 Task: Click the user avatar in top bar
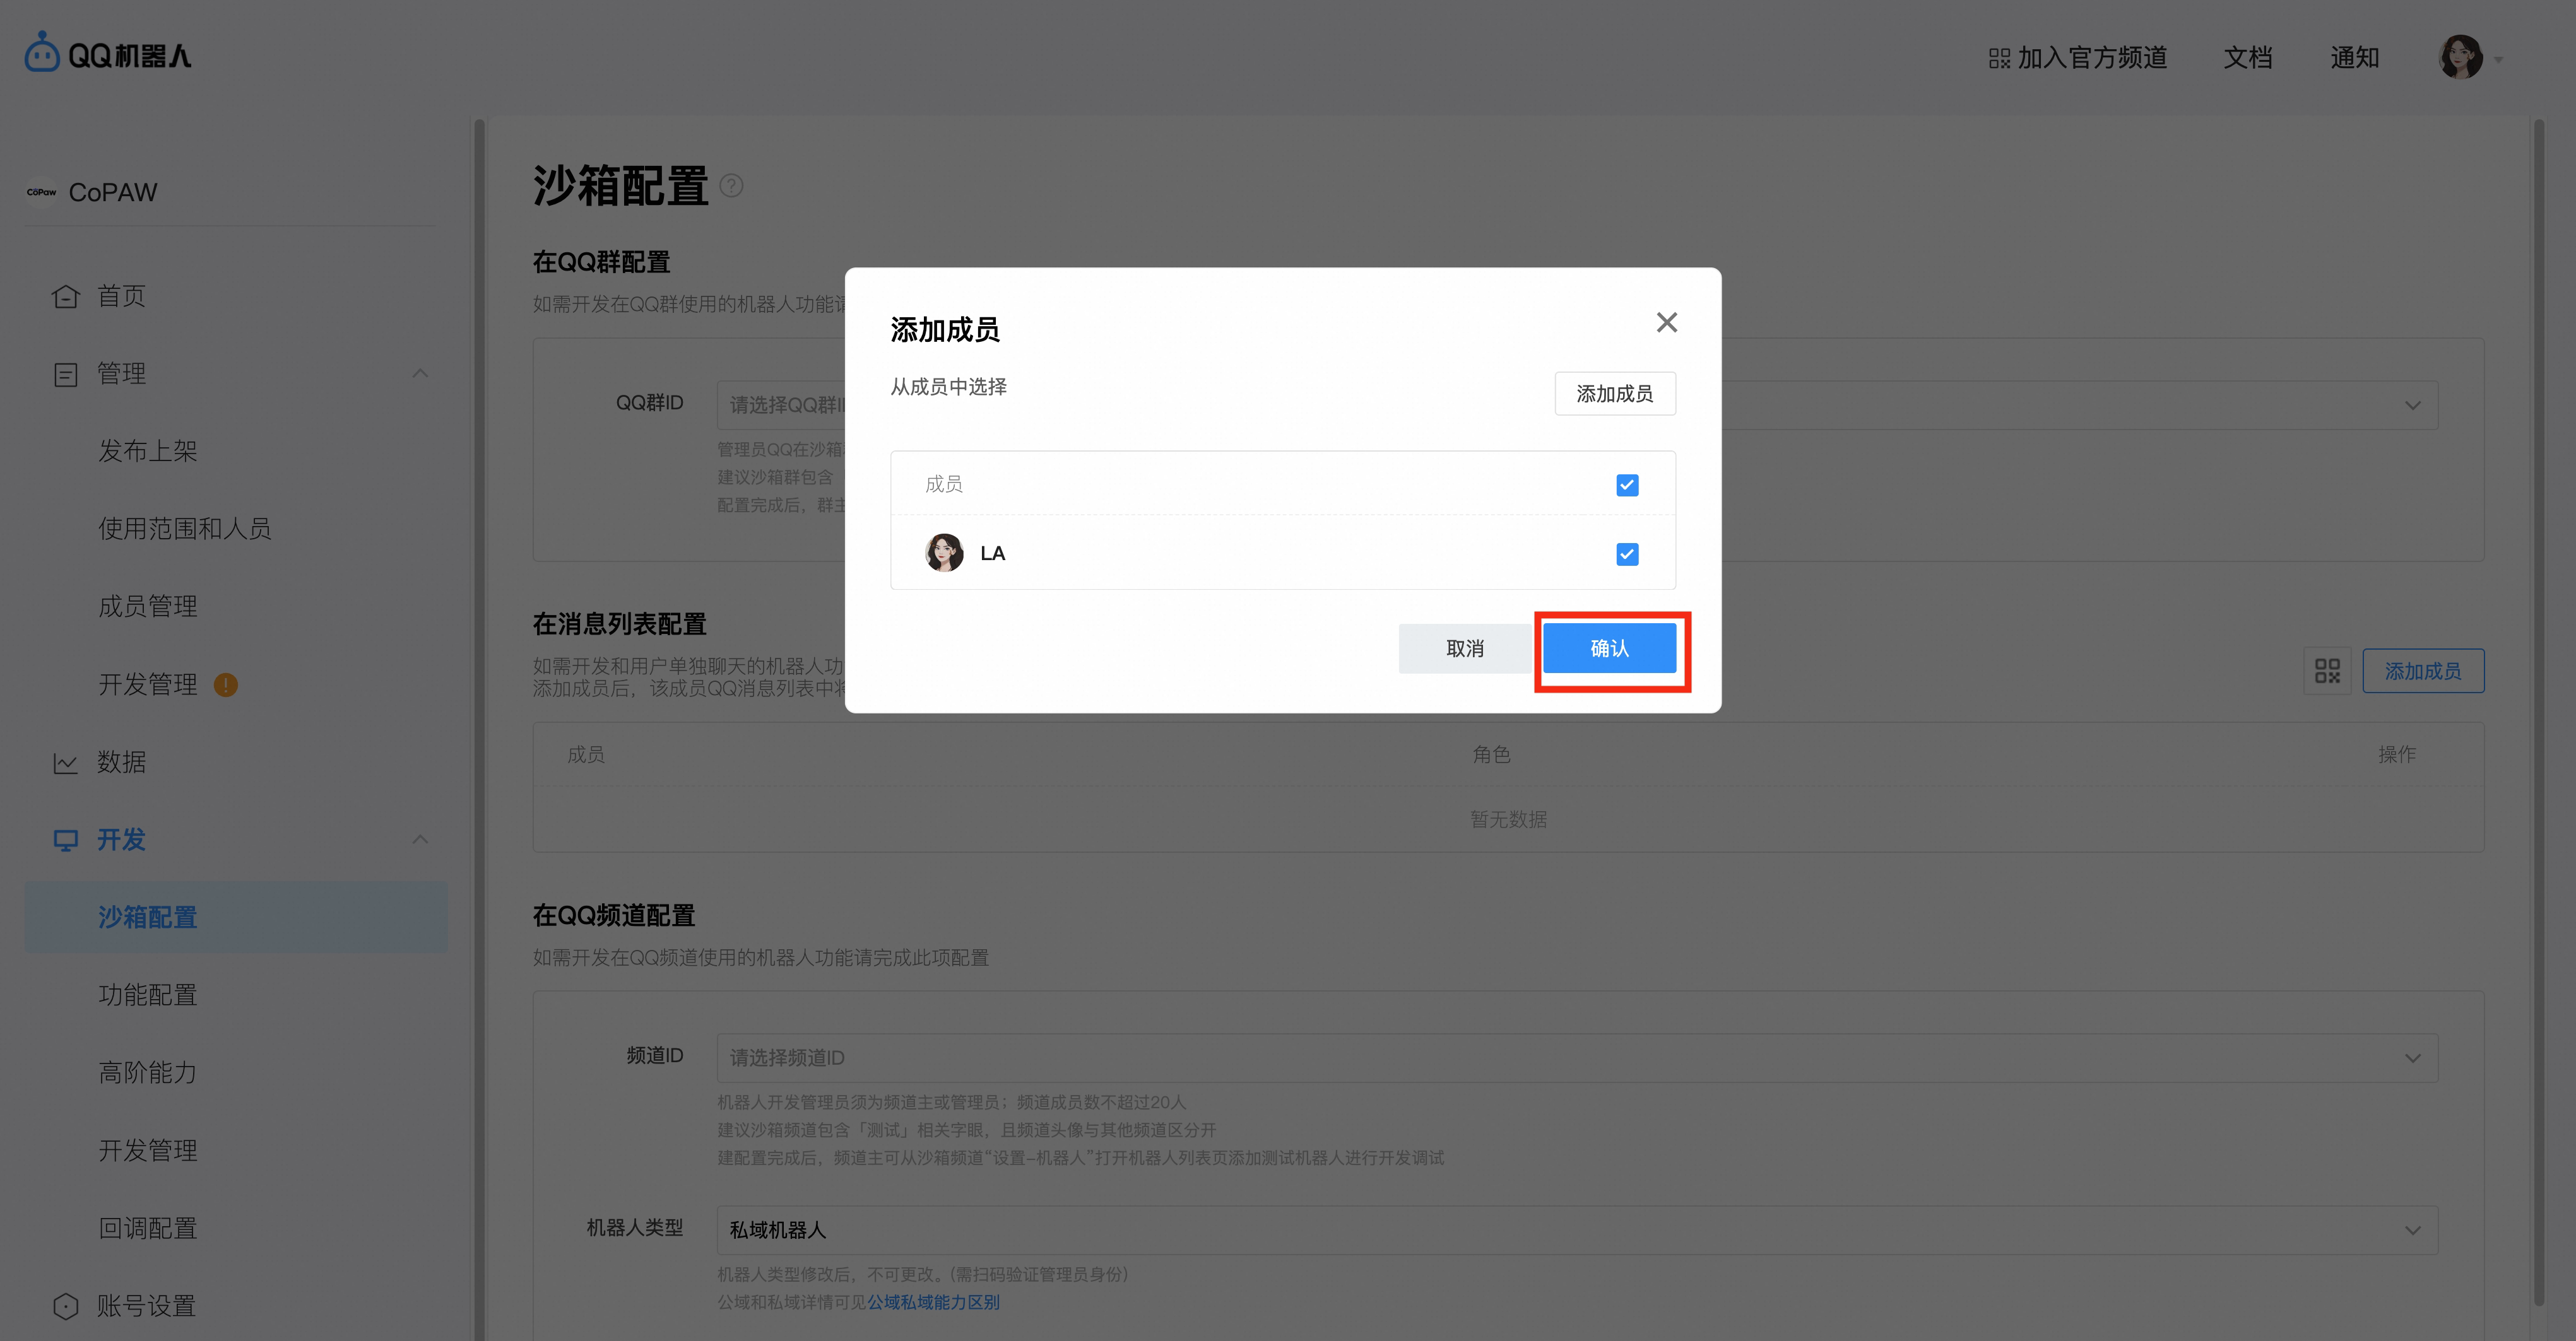click(x=2460, y=57)
